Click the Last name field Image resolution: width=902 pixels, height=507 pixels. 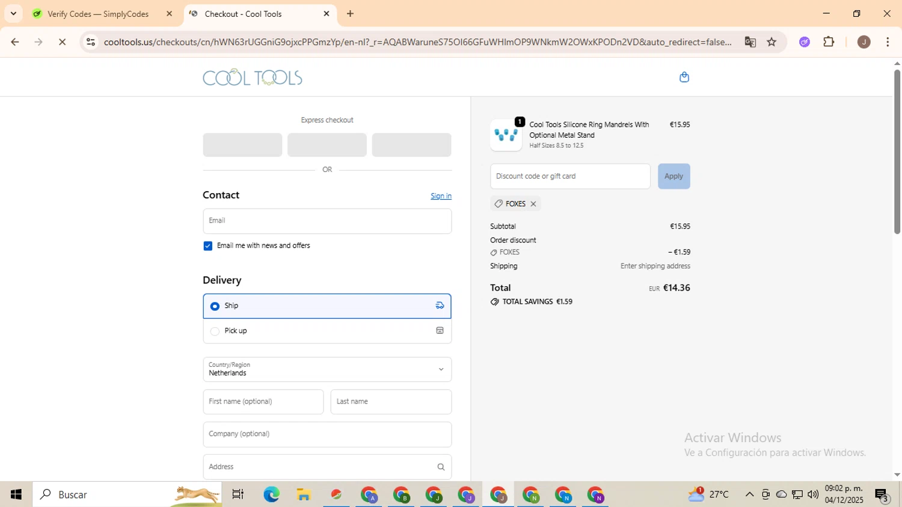click(x=391, y=402)
